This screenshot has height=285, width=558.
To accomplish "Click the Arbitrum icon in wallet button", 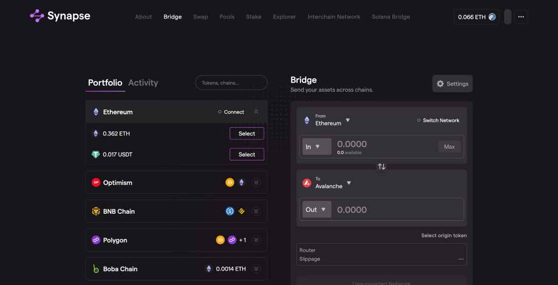I will (492, 17).
